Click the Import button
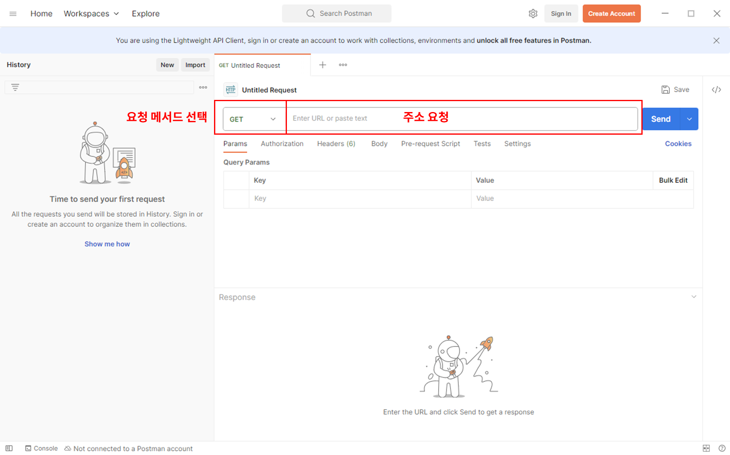This screenshot has height=455, width=730. tap(195, 65)
